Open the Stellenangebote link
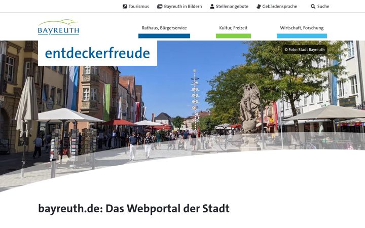This screenshot has width=365, height=228. click(x=229, y=7)
